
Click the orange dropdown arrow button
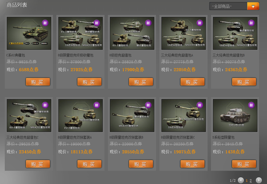pyautogui.click(x=253, y=6)
